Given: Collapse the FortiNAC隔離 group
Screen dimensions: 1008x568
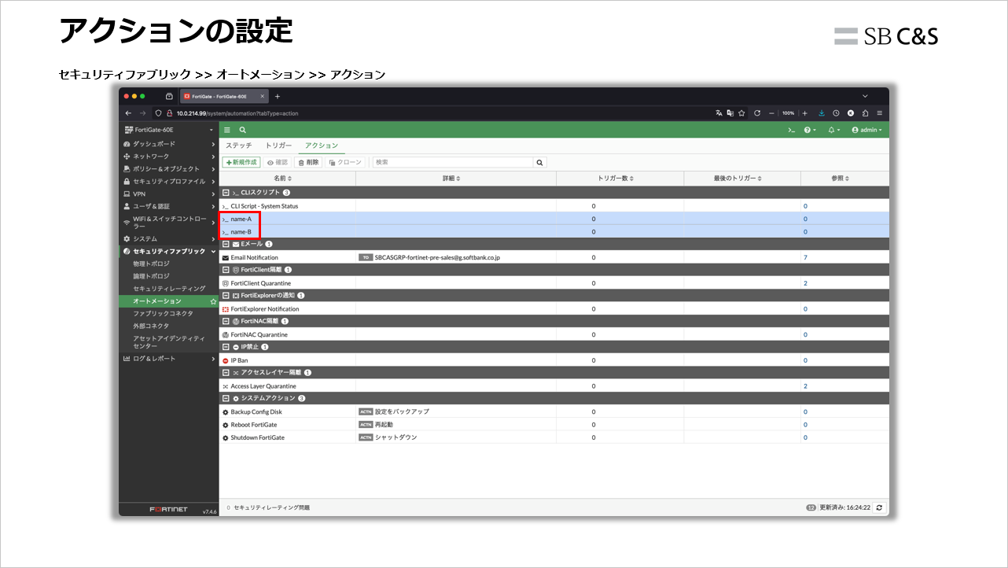Looking at the screenshot, I should click(226, 321).
